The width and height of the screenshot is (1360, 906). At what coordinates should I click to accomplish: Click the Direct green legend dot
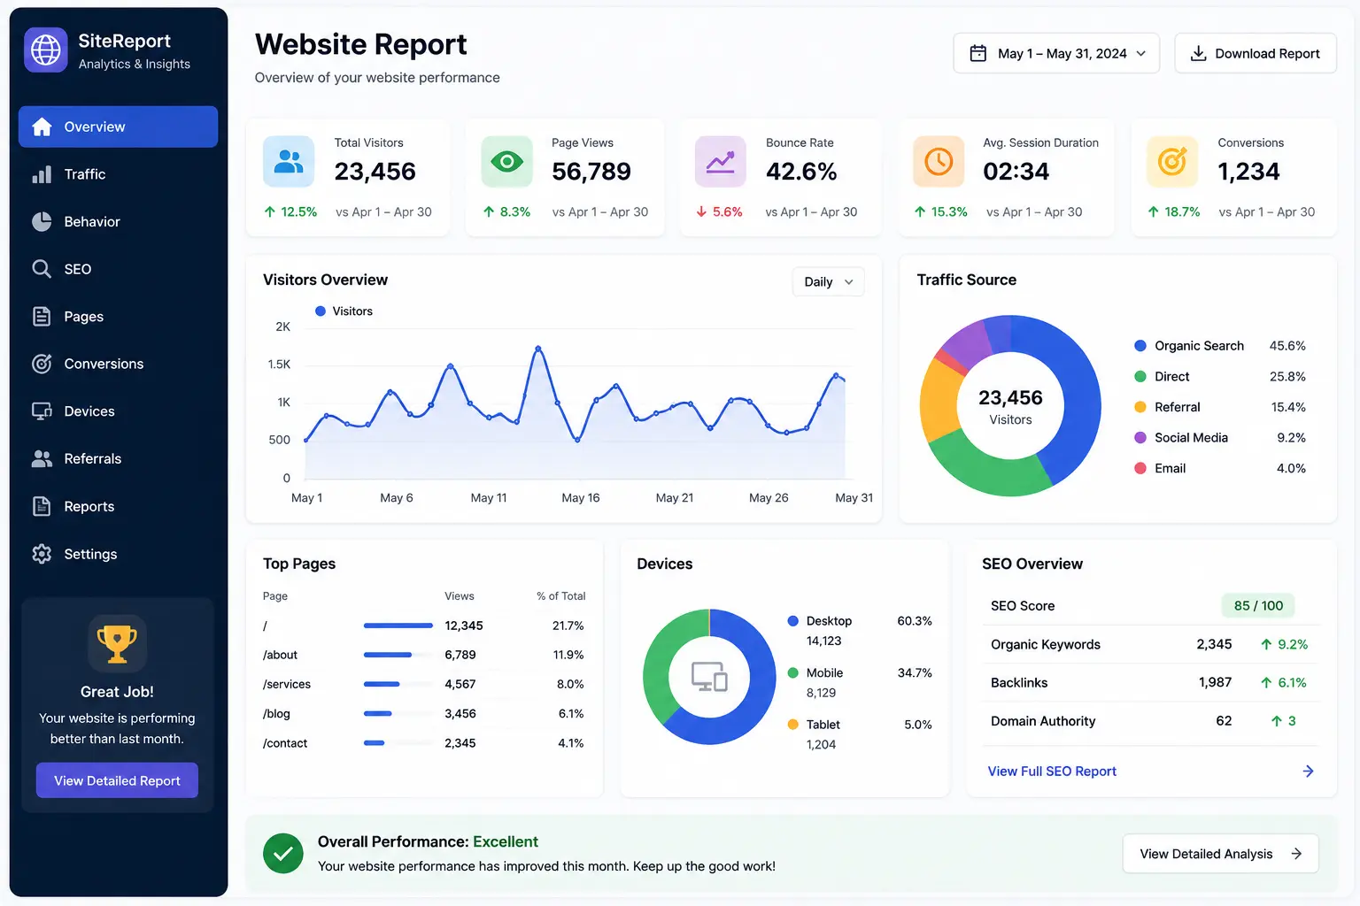pos(1140,376)
